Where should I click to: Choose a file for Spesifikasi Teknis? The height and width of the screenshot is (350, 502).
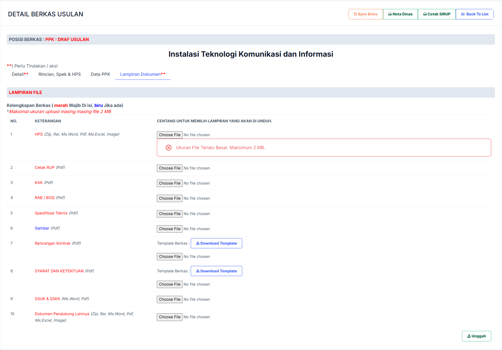click(x=169, y=214)
